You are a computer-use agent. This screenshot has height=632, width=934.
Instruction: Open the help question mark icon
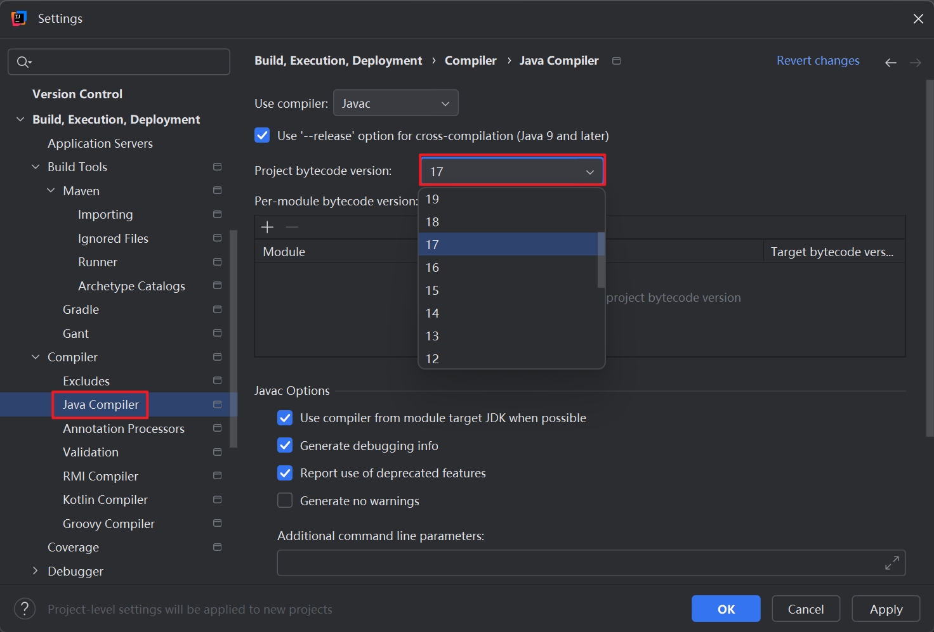click(x=25, y=609)
